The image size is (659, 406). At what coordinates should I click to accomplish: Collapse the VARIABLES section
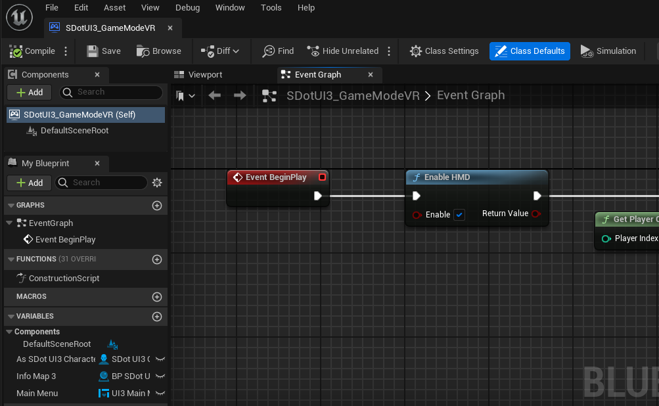(x=11, y=316)
